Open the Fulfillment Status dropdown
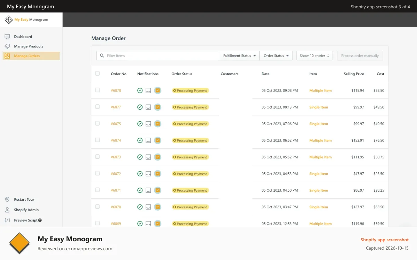 click(239, 55)
